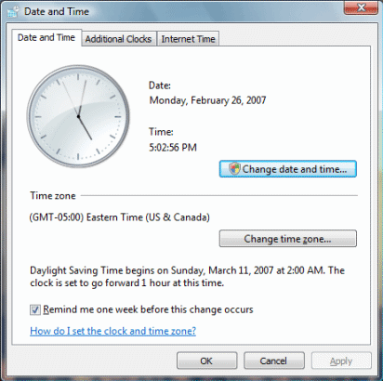Image resolution: width=383 pixels, height=381 pixels.
Task: Select the Date and Time tab
Action: click(x=46, y=37)
